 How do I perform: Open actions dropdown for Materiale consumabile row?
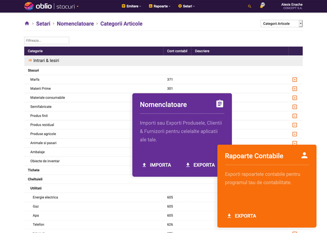click(294, 98)
